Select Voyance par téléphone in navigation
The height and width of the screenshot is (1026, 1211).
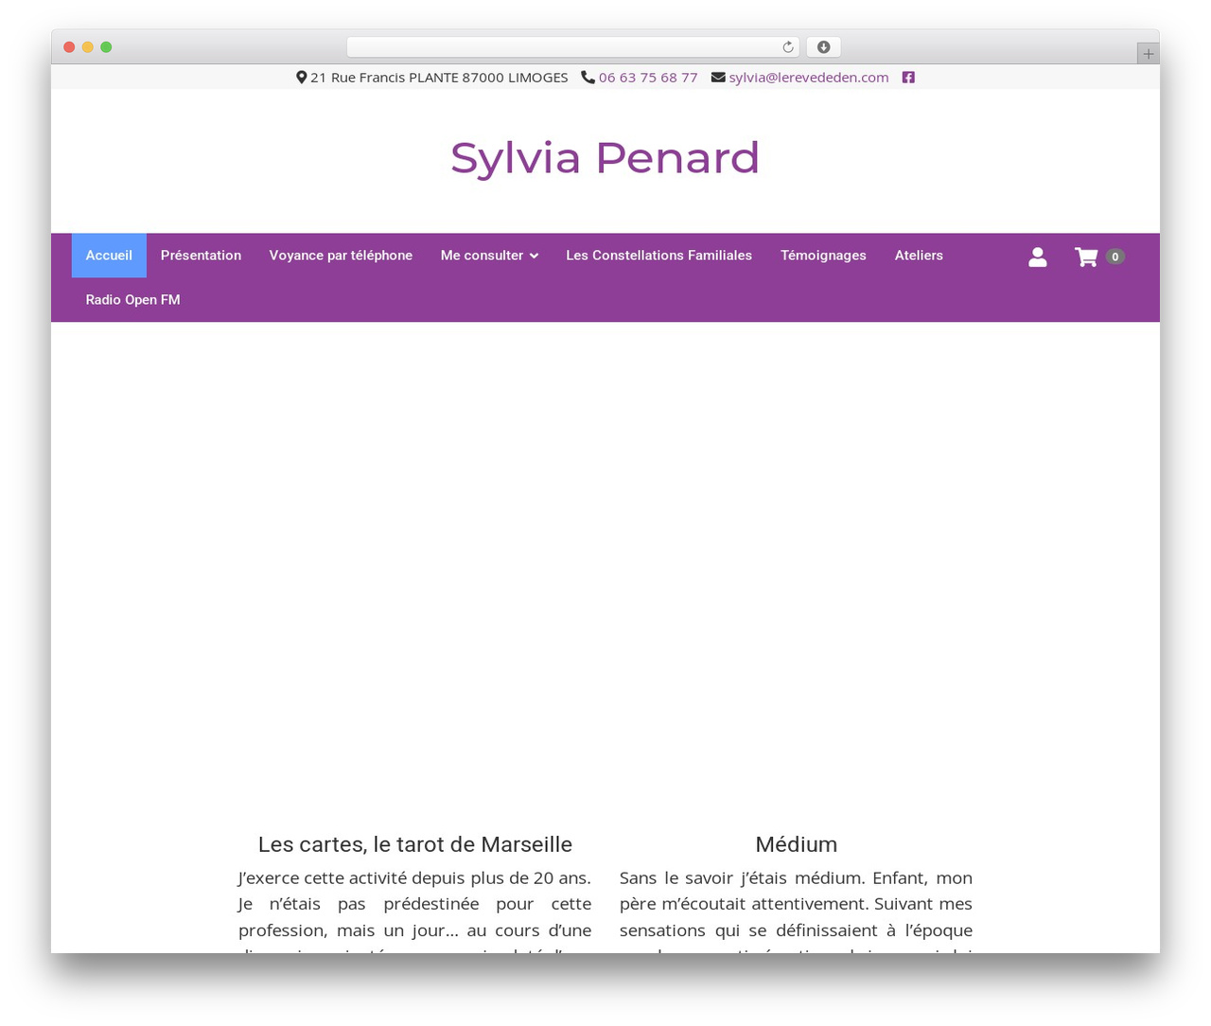(x=341, y=256)
